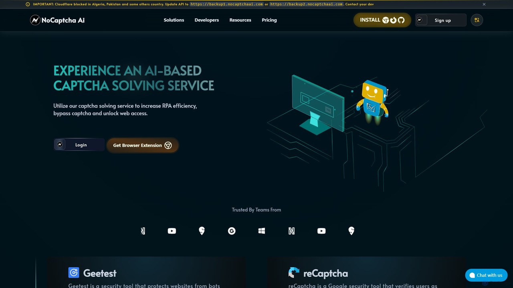
Task: Click the reCaptcha card icon
Action: point(294,273)
